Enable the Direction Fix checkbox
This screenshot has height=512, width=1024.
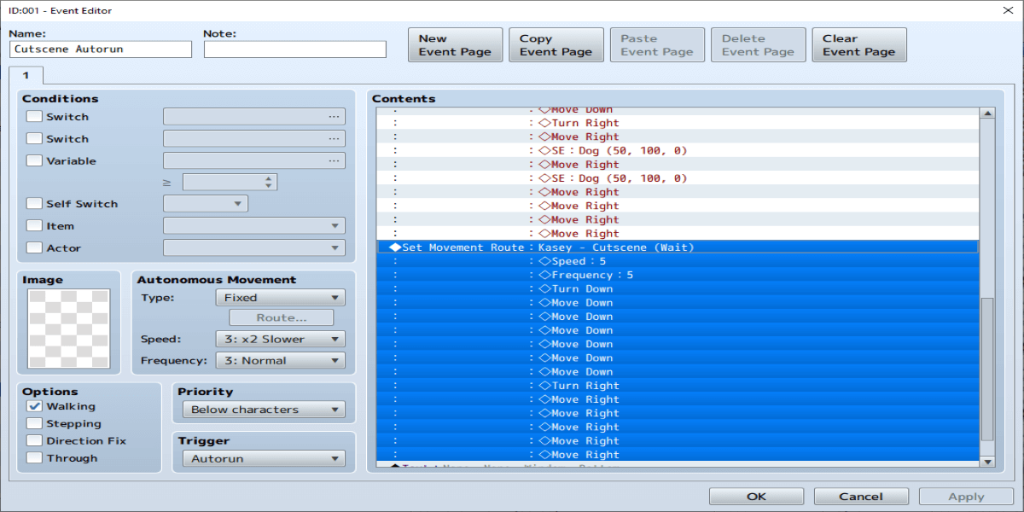(34, 440)
